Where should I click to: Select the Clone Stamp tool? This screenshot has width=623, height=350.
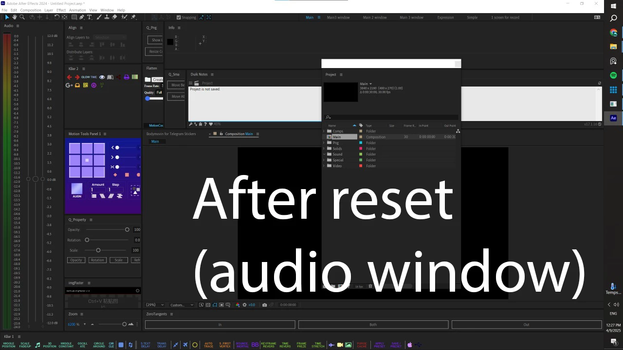[107, 17]
